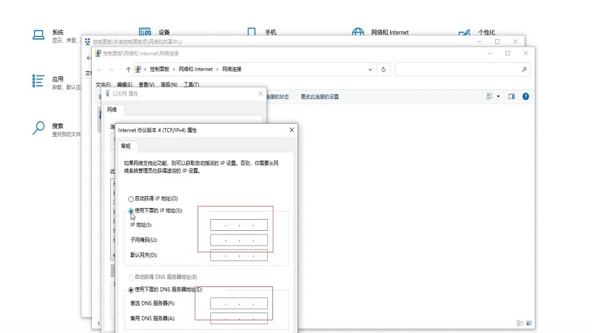This screenshot has width=592, height=333.
Task: Expand chevron after 网络和 Internet breadcrumb
Action: 217,70
